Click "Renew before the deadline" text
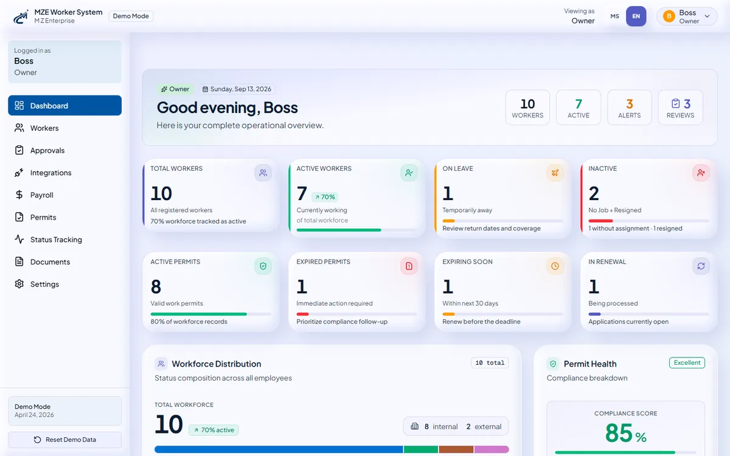 (x=481, y=322)
